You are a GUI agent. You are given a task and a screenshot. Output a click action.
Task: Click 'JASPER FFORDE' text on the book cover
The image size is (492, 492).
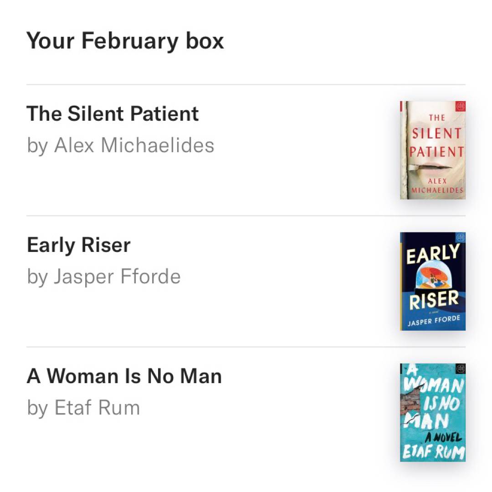(433, 321)
